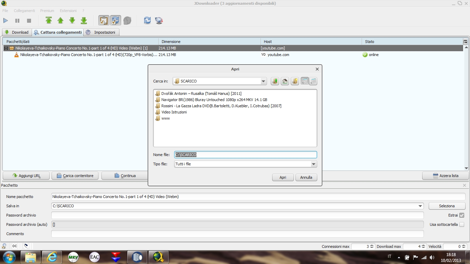This screenshot has height=264, width=470.
Task: Click the Password archivio field
Action: pyautogui.click(x=237, y=215)
